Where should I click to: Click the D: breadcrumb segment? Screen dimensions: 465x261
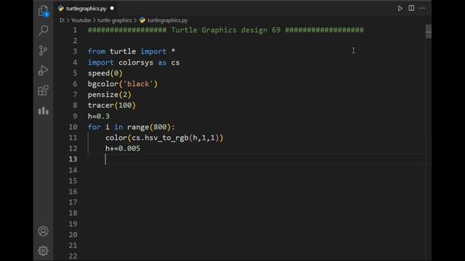pyautogui.click(x=62, y=20)
